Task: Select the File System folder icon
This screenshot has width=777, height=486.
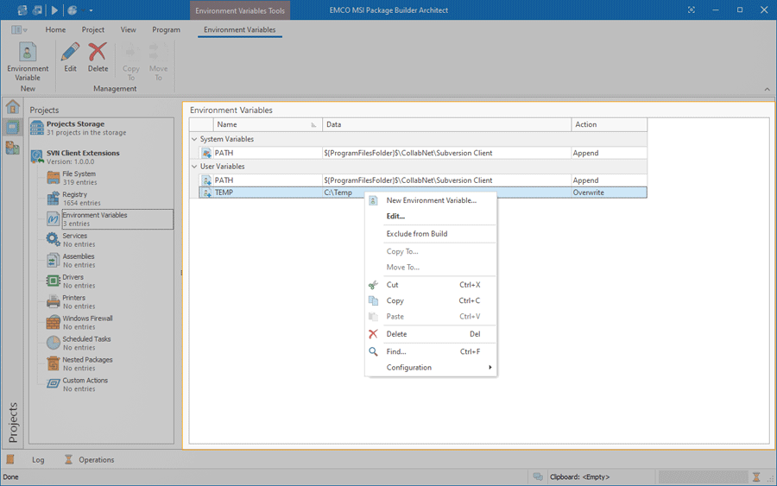Action: pyautogui.click(x=53, y=177)
